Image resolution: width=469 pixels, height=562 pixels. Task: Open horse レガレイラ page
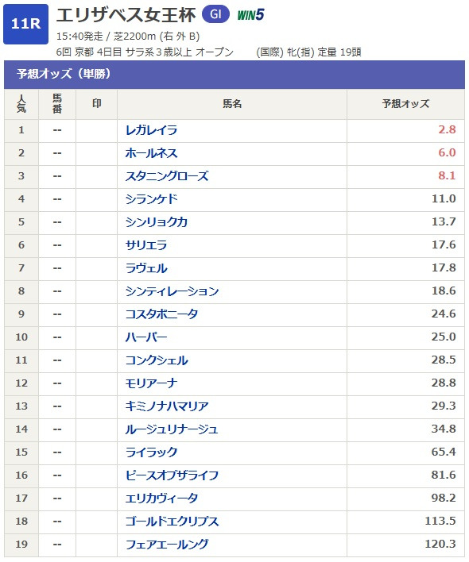tap(151, 129)
